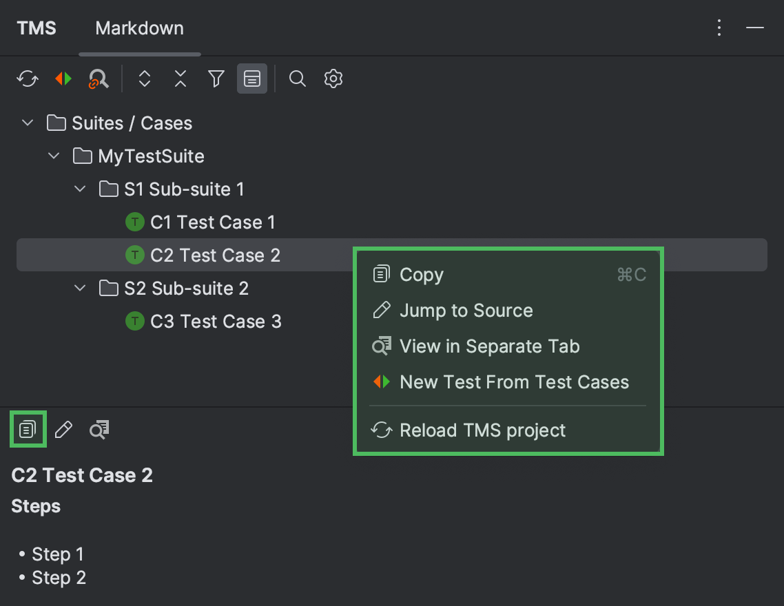
Task: Collapse the Suites / Cases root node
Action: (27, 123)
